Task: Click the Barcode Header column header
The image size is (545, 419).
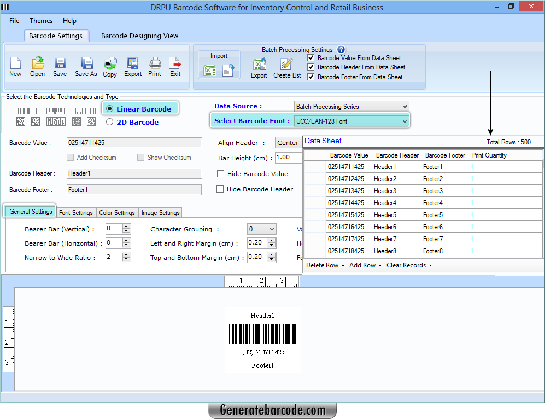Action: (x=397, y=155)
